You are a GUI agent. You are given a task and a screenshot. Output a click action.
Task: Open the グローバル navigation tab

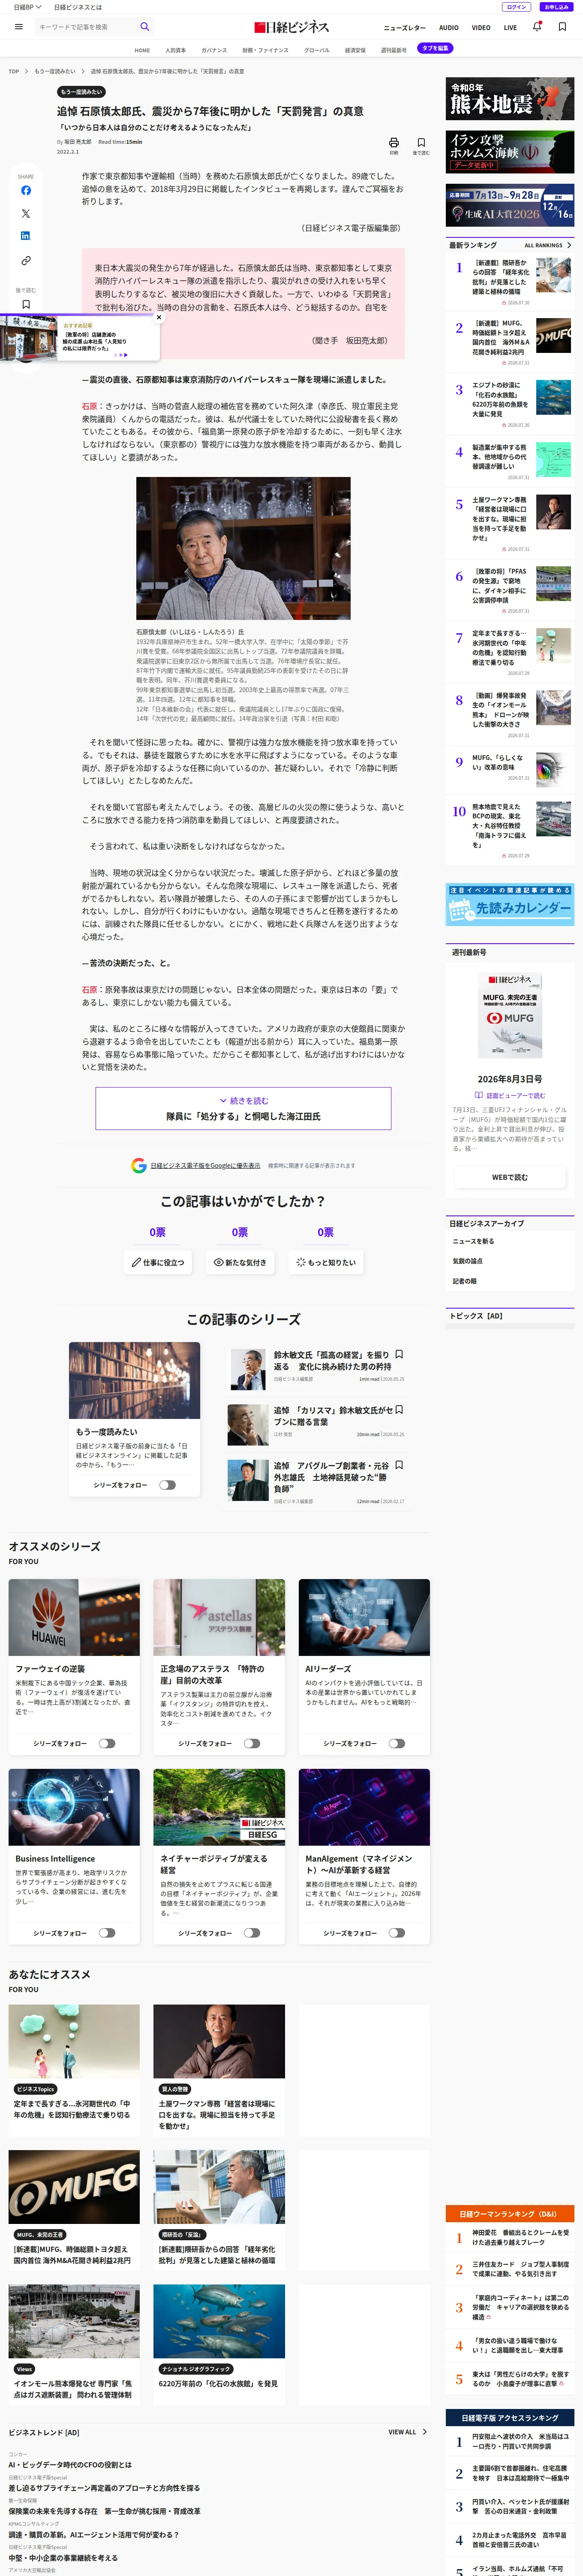[x=316, y=50]
